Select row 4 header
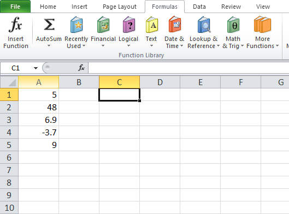The height and width of the screenshot is (214, 289). point(9,132)
